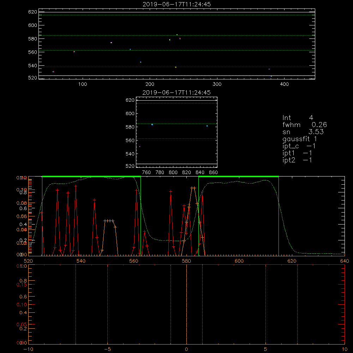Click the 'ipt_c' parameter label
The height and width of the screenshot is (353, 353).
[x=291, y=146]
